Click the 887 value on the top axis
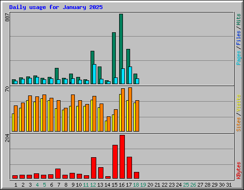 pyautogui.click(x=7, y=18)
